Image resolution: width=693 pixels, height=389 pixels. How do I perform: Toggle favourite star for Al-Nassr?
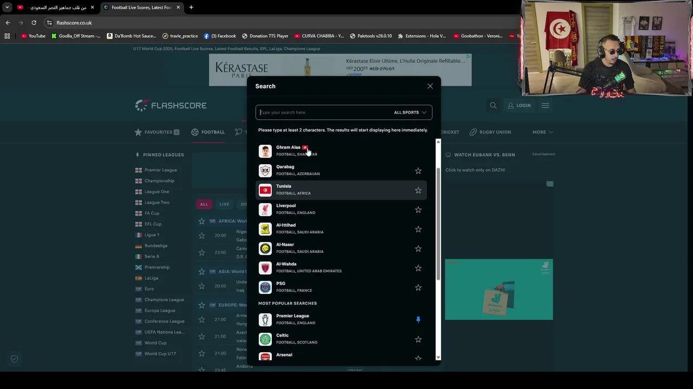(x=418, y=249)
